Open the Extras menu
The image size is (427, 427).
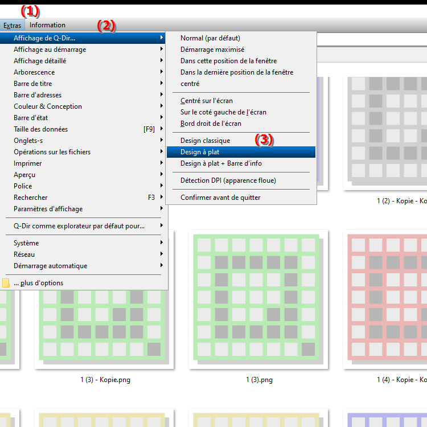(13, 25)
